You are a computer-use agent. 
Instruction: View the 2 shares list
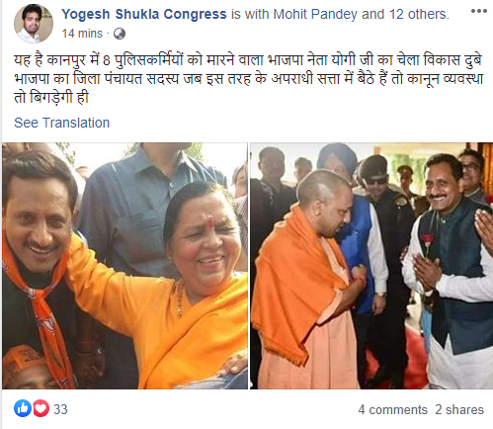pos(459,409)
